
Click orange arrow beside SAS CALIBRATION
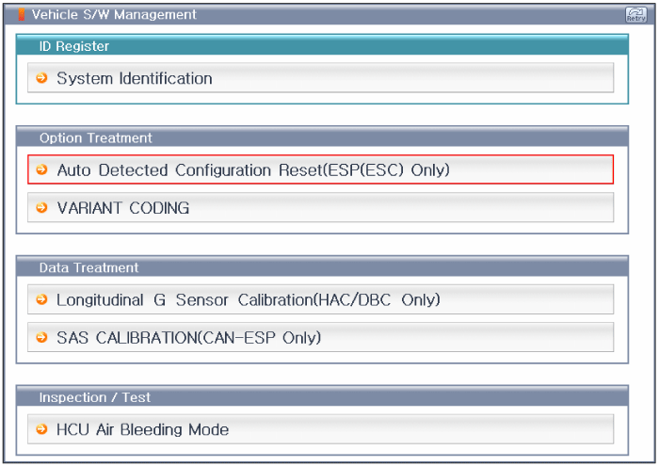coord(41,337)
